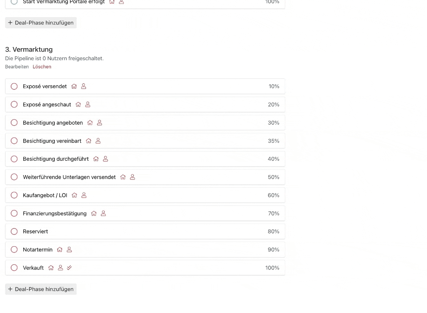The width and height of the screenshot is (427, 313).
Task: Click house icon next to Notartermin
Action: point(59,250)
